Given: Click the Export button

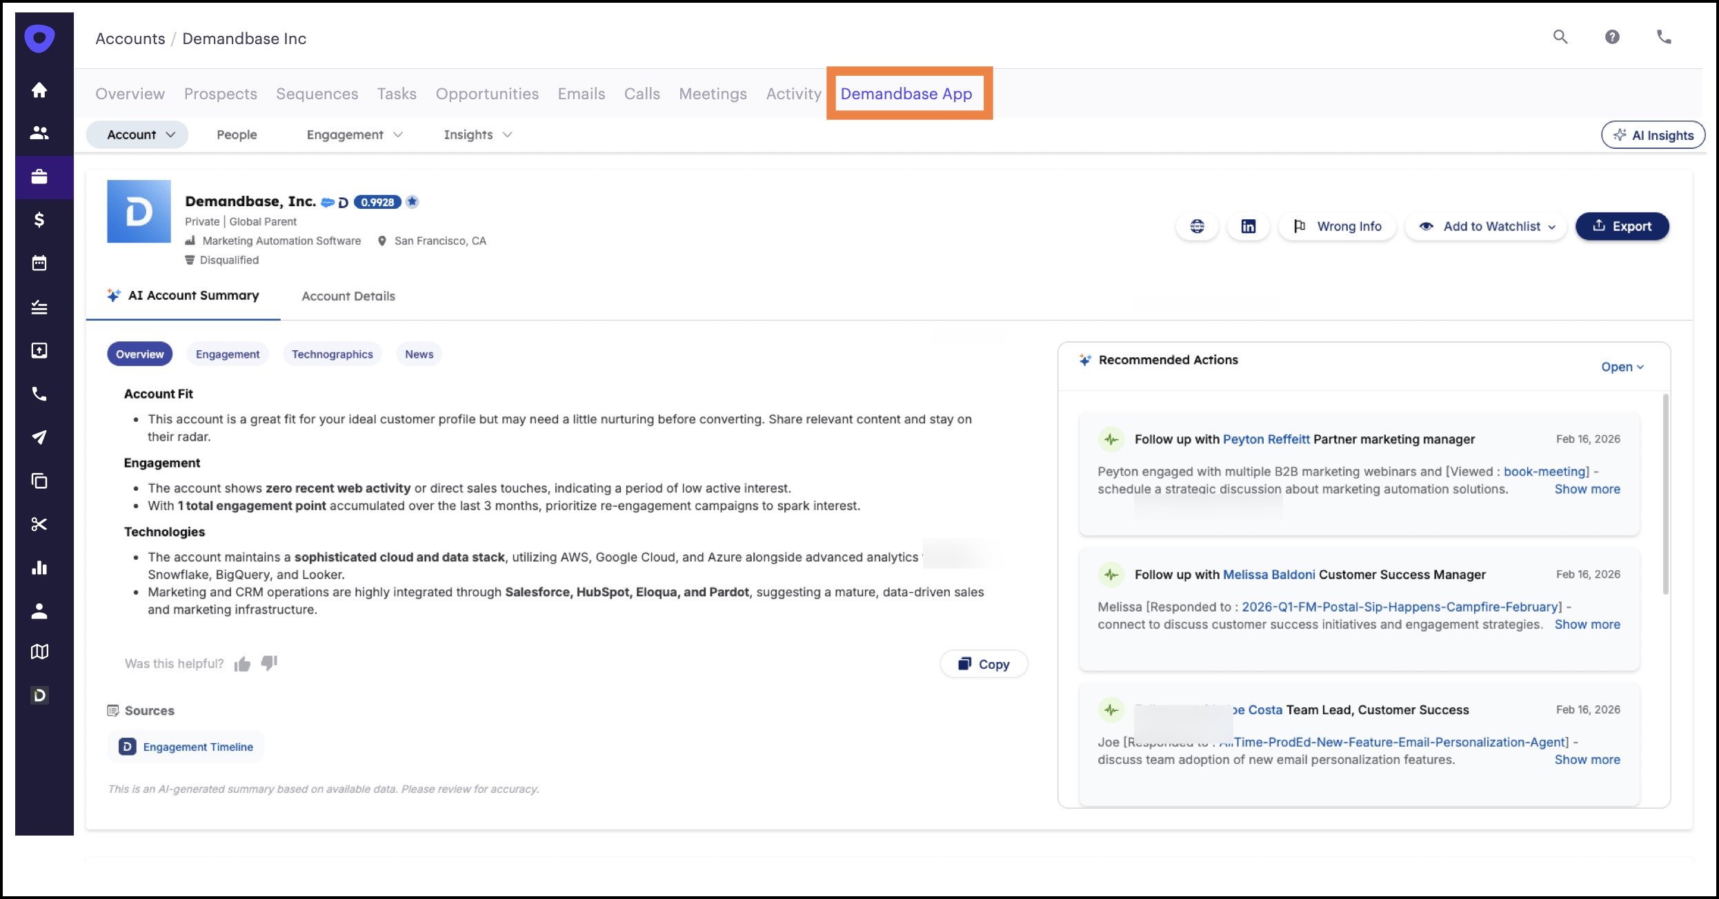Looking at the screenshot, I should 1622,226.
